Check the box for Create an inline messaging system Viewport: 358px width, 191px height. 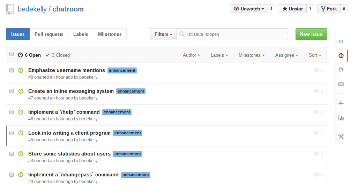point(12,91)
